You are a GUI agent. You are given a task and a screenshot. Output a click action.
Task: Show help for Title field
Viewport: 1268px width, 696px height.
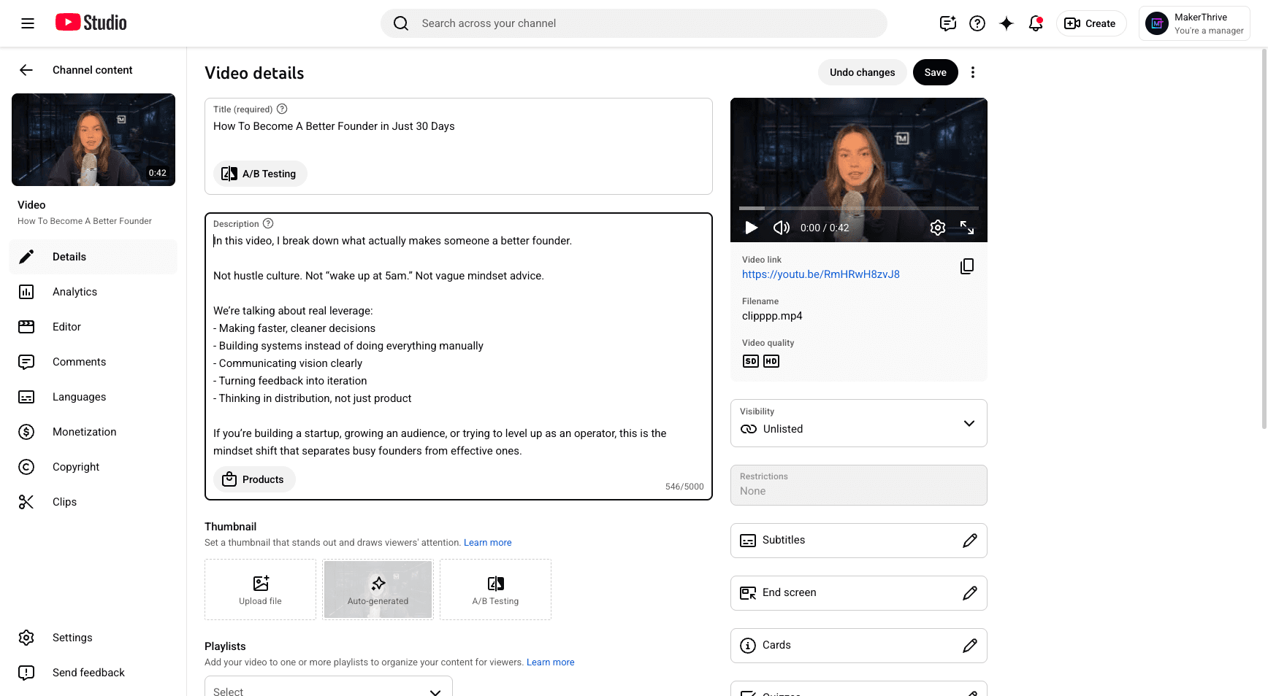[x=282, y=109]
